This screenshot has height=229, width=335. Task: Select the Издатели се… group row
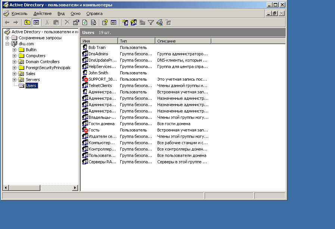click(x=145, y=136)
